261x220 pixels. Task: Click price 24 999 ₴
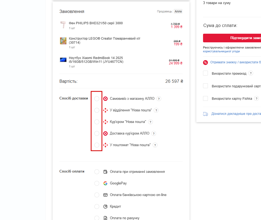[x=176, y=63]
